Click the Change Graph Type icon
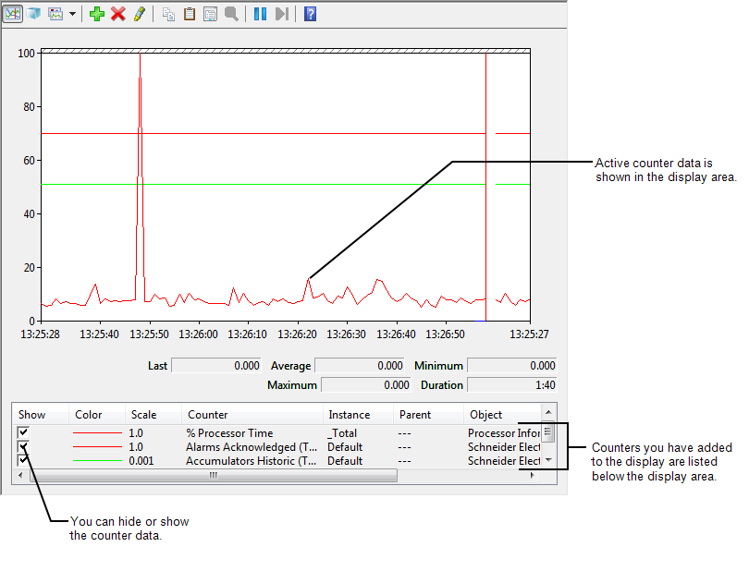The image size is (749, 571). point(55,14)
